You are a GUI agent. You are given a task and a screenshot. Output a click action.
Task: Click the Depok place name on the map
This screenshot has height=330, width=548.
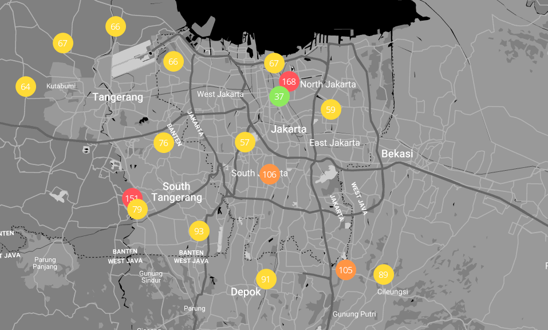(246, 292)
